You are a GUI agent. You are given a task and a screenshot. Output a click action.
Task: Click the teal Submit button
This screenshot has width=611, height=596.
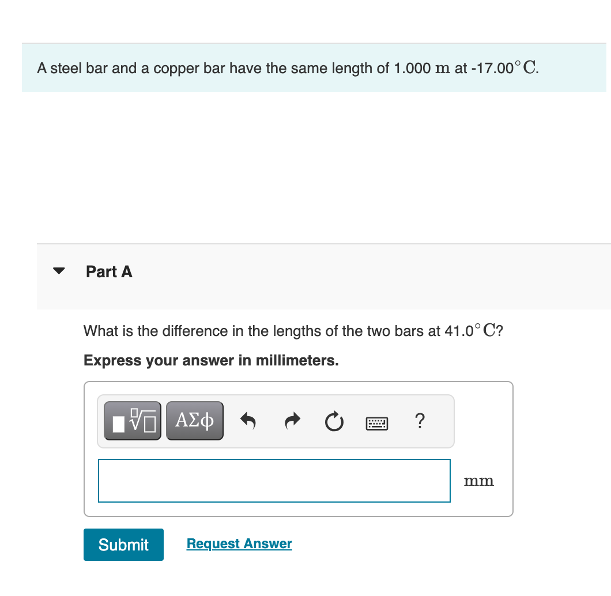tap(123, 544)
